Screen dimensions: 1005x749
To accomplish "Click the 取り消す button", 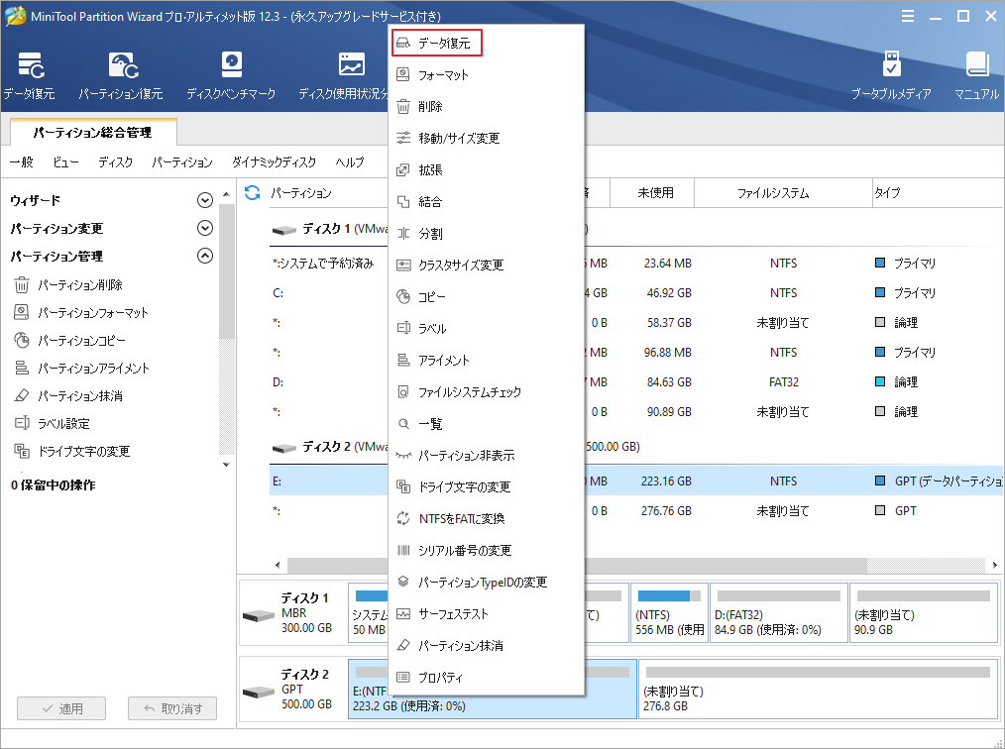I will pyautogui.click(x=172, y=708).
